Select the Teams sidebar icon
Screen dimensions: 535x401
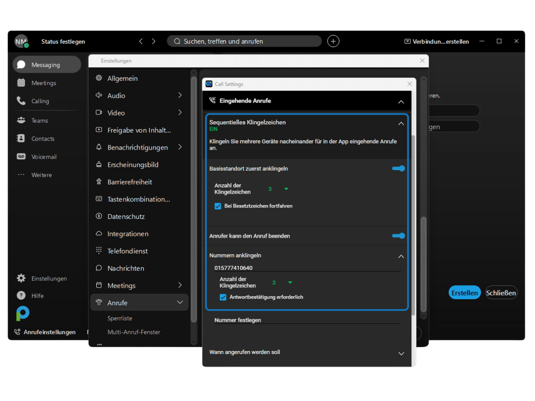click(x=21, y=120)
